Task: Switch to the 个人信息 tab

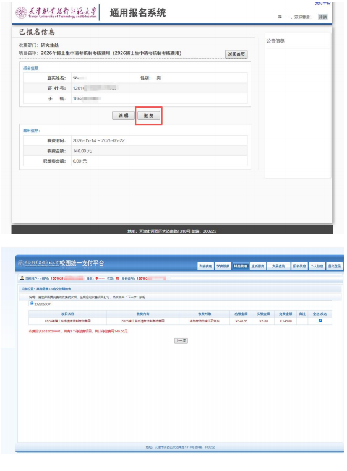Action: tap(317, 266)
